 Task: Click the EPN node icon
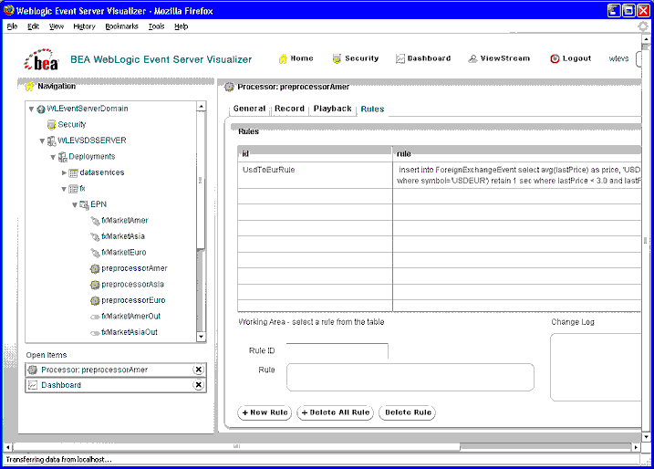(84, 205)
